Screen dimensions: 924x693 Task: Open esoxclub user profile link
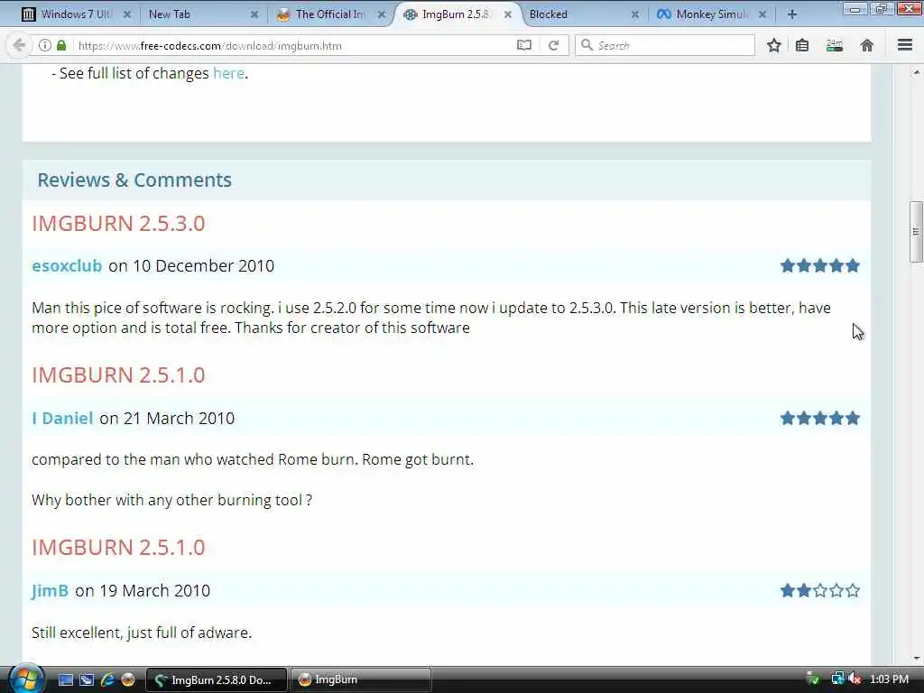[x=67, y=266]
